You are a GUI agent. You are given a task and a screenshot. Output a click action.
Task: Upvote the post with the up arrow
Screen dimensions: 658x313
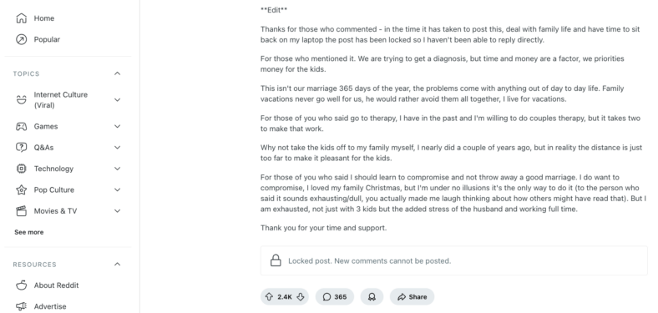(x=269, y=296)
